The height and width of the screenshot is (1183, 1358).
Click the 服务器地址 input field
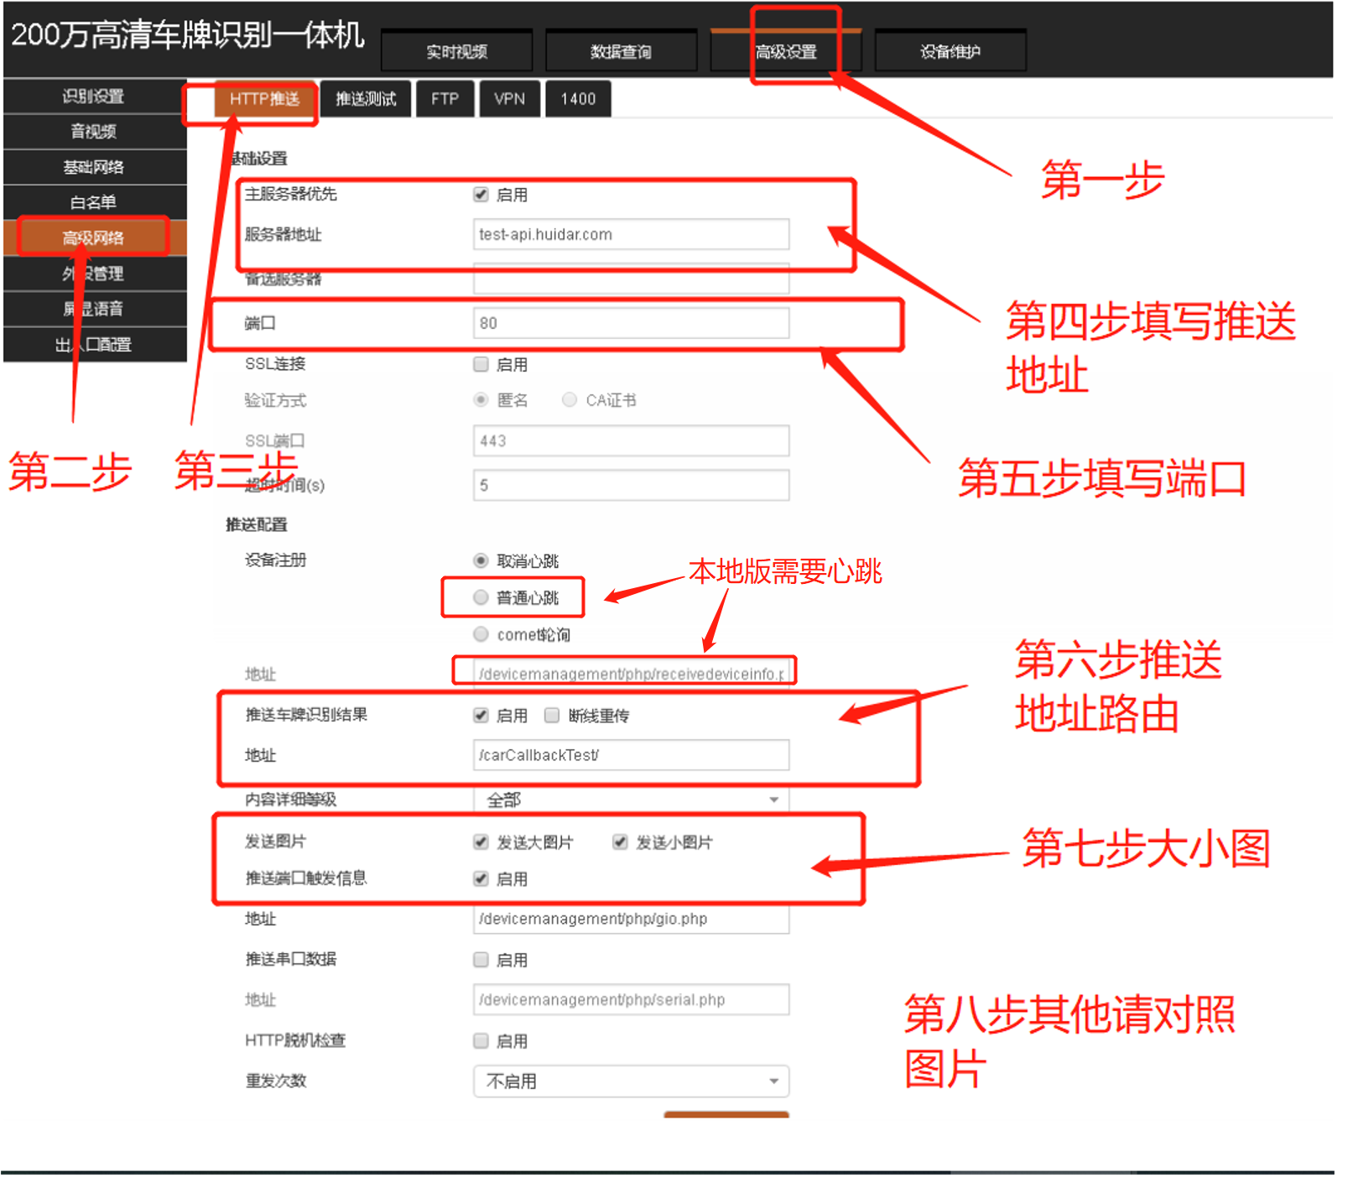pos(631,235)
